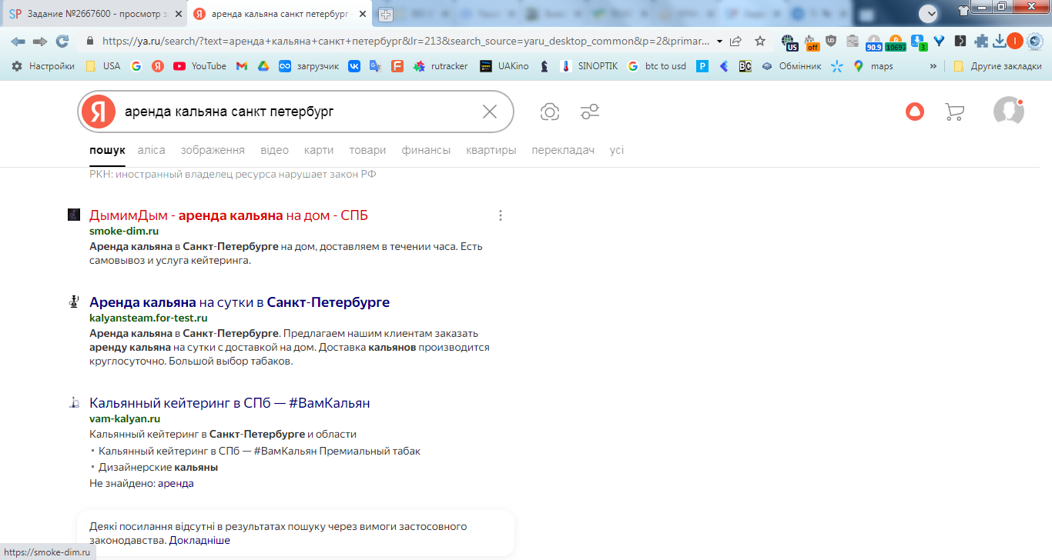Viewport: 1052px width, 560px height.
Task: Open the Обмінник bookmark
Action: point(791,66)
